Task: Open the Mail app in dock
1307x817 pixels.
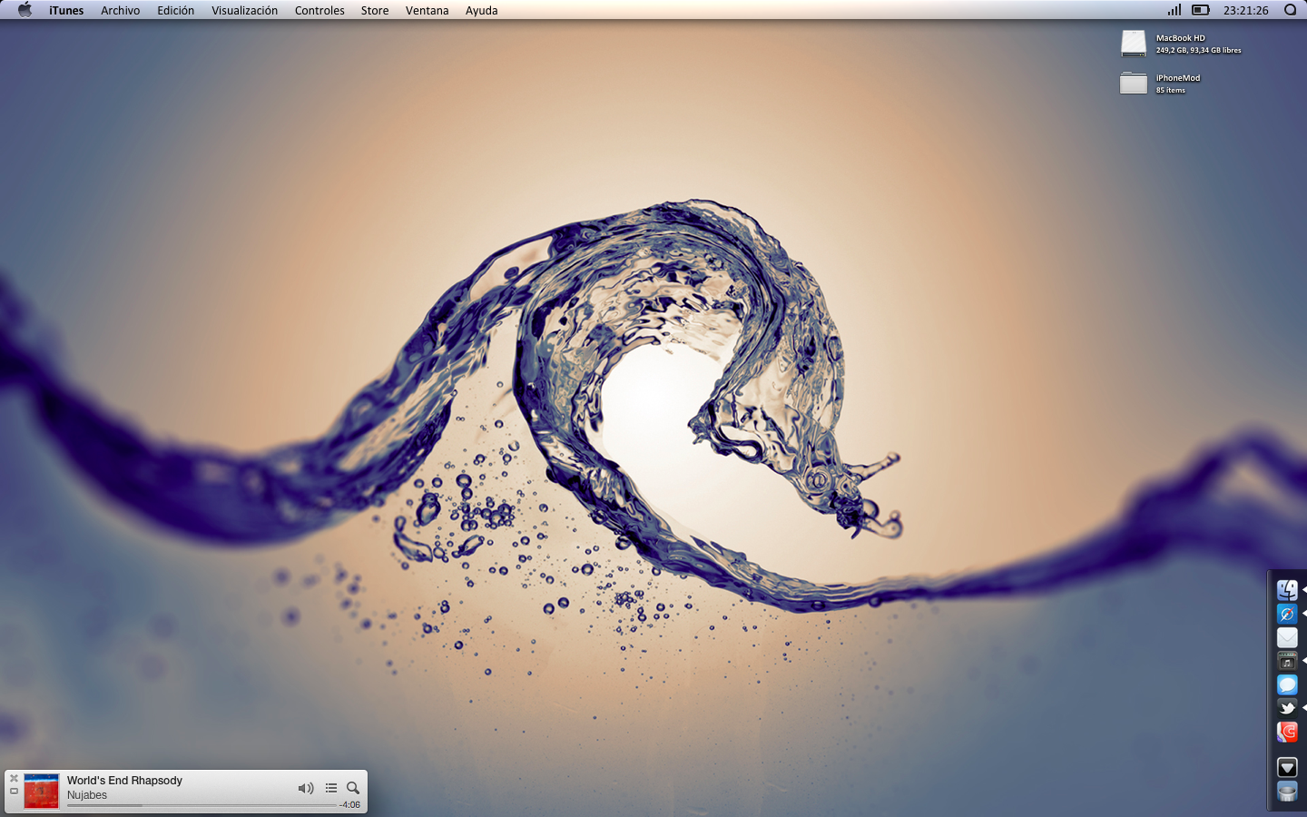Action: pyautogui.click(x=1287, y=637)
